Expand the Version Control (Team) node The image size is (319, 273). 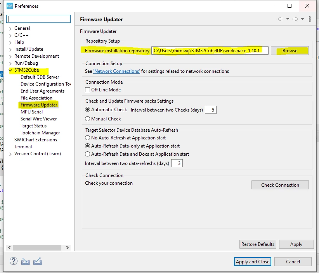(10, 154)
